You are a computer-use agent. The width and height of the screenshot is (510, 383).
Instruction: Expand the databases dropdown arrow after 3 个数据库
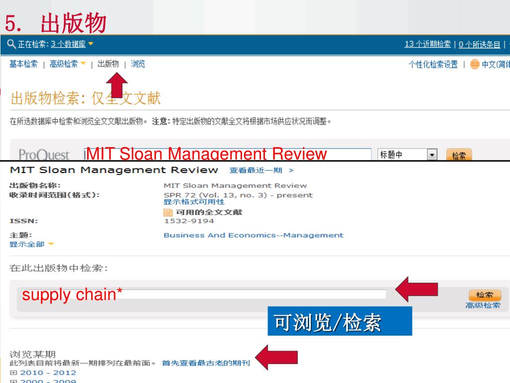click(91, 44)
